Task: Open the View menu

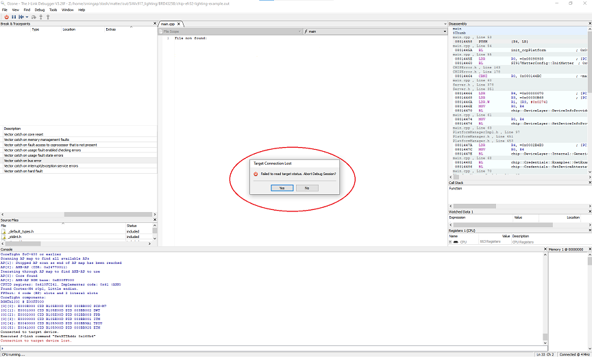Action: point(16,10)
